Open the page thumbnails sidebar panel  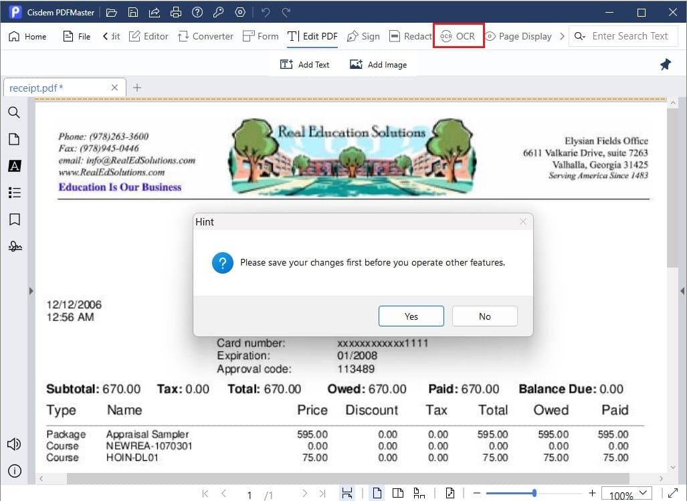point(15,139)
